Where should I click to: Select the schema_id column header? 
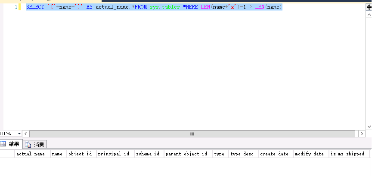pyautogui.click(x=149, y=154)
